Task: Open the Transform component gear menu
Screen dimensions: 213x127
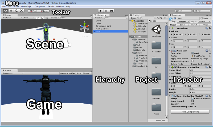Action: pos(210,28)
